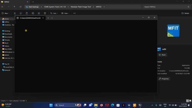Viewport: 192px width, 108px height.
Task: Open OneDrive in navigation pane
Action: click(8, 25)
